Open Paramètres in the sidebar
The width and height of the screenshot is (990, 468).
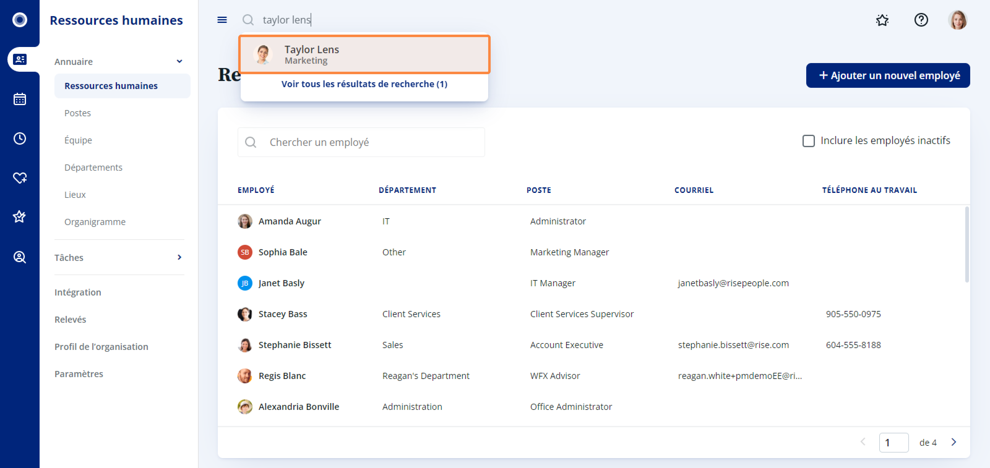[79, 374]
